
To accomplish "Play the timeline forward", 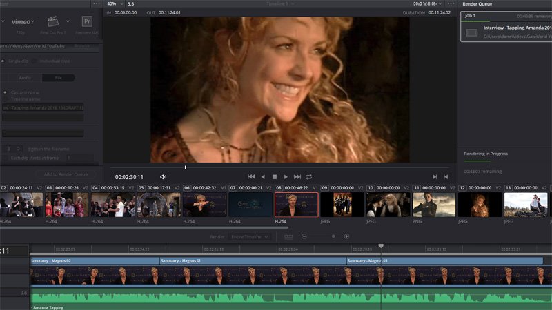I will click(x=286, y=177).
